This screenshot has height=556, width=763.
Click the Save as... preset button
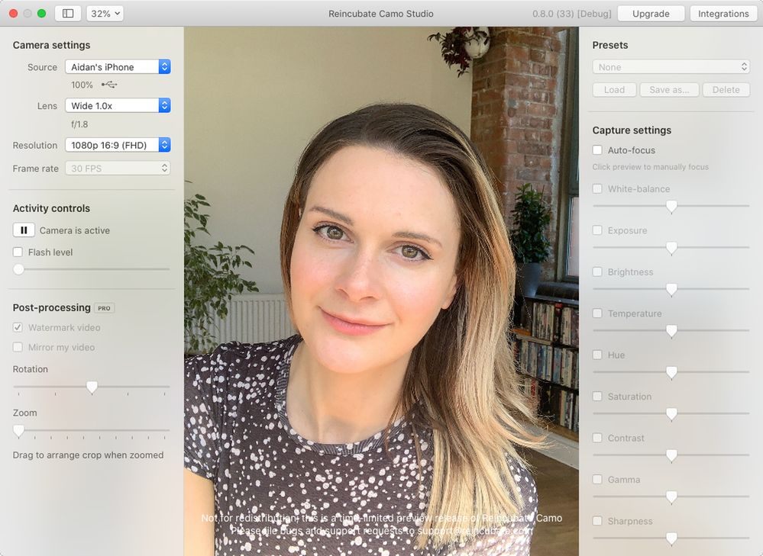(669, 90)
